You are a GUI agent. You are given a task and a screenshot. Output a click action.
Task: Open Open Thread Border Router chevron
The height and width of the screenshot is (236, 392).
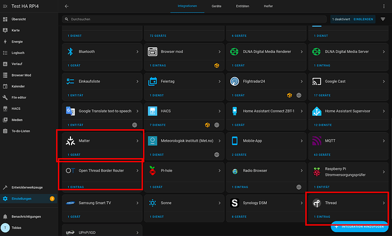pyautogui.click(x=137, y=170)
